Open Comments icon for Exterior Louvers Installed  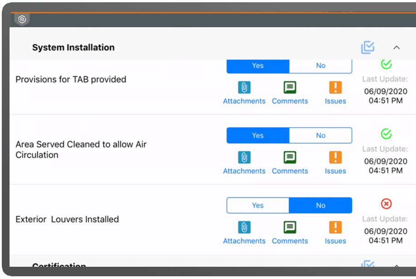290,227
